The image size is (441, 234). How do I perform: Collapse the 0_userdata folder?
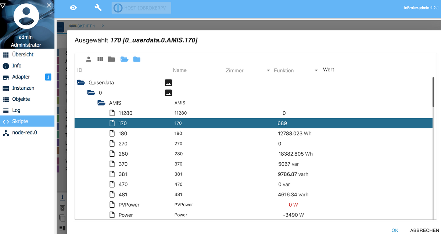click(x=81, y=82)
